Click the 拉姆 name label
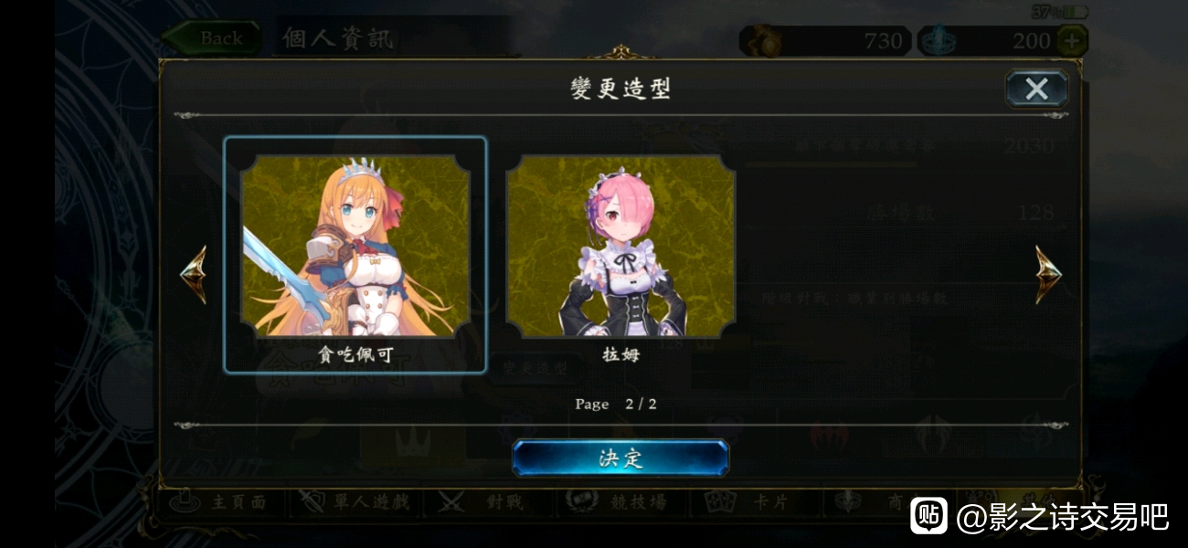Screen dimensions: 1188x548 pyautogui.click(x=621, y=355)
